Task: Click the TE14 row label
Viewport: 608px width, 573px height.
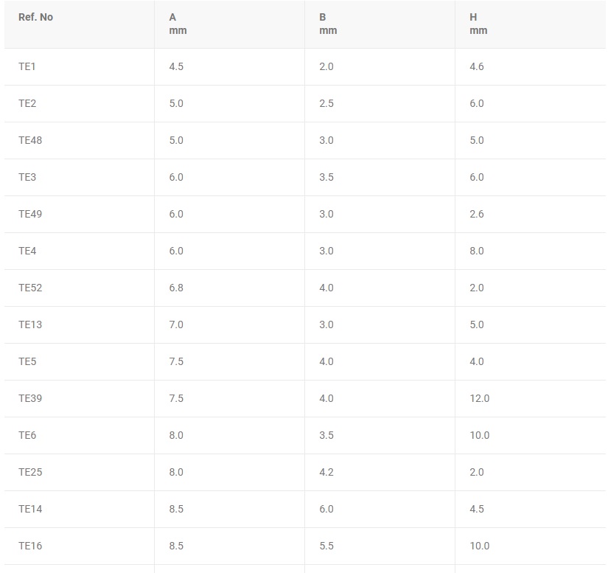Action: (x=30, y=509)
